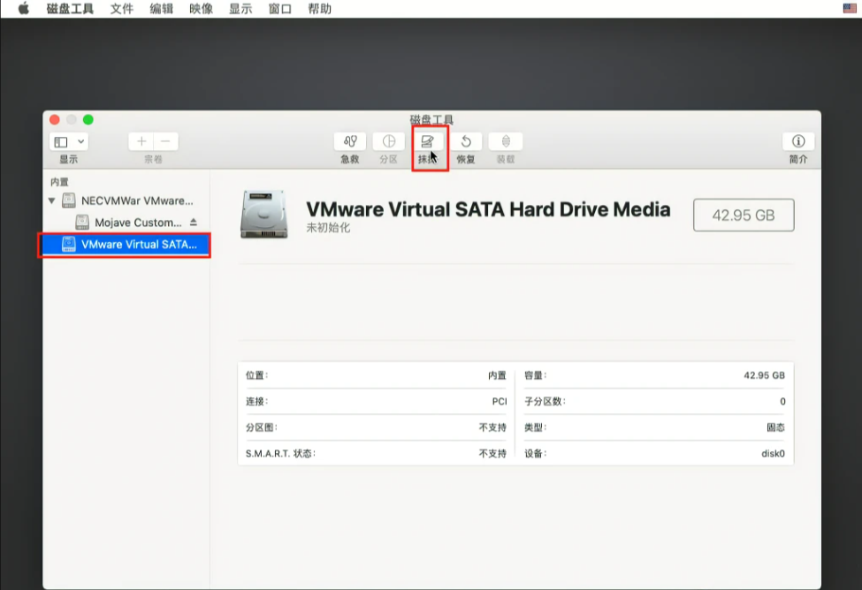862x590 pixels.
Task: Open the sidebar view options dropdown
Action: click(69, 141)
